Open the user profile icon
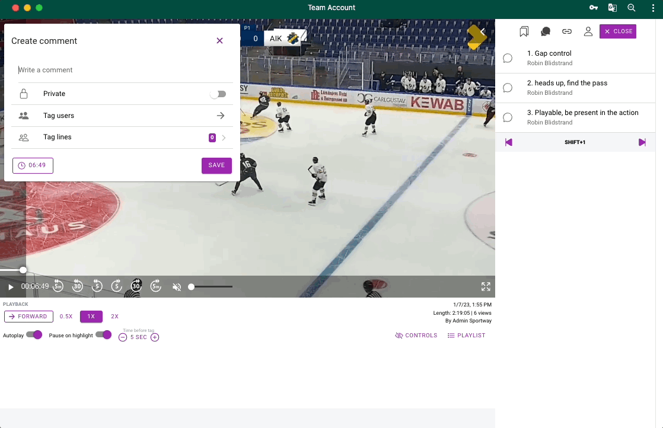 click(x=588, y=31)
